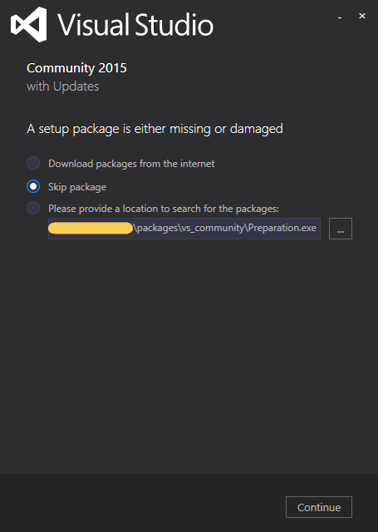Click the missing or damaged package message
The width and height of the screenshot is (378, 532).
coord(155,130)
